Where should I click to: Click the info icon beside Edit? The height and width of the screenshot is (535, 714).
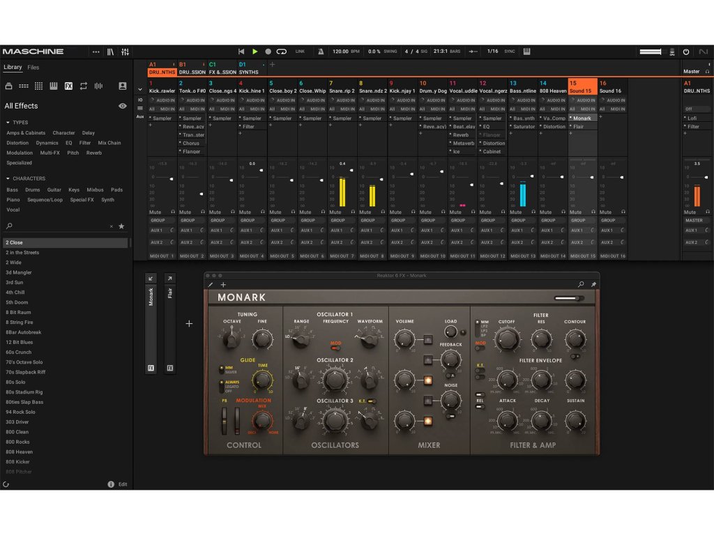[x=111, y=485]
